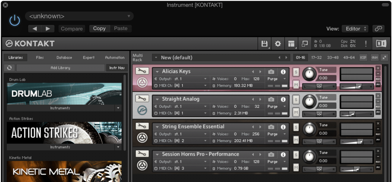The width and height of the screenshot is (392, 182).
Task: Open snapshot camera for Straight Analog
Action: coord(271,100)
